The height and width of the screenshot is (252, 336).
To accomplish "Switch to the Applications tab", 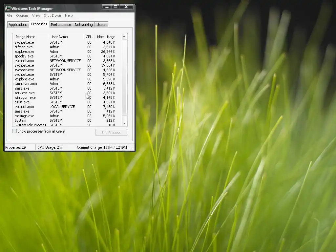I will click(x=18, y=25).
